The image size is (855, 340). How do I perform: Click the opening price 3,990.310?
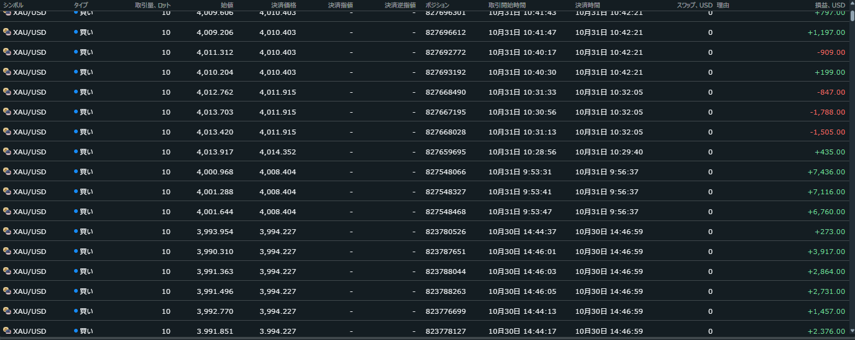click(215, 252)
